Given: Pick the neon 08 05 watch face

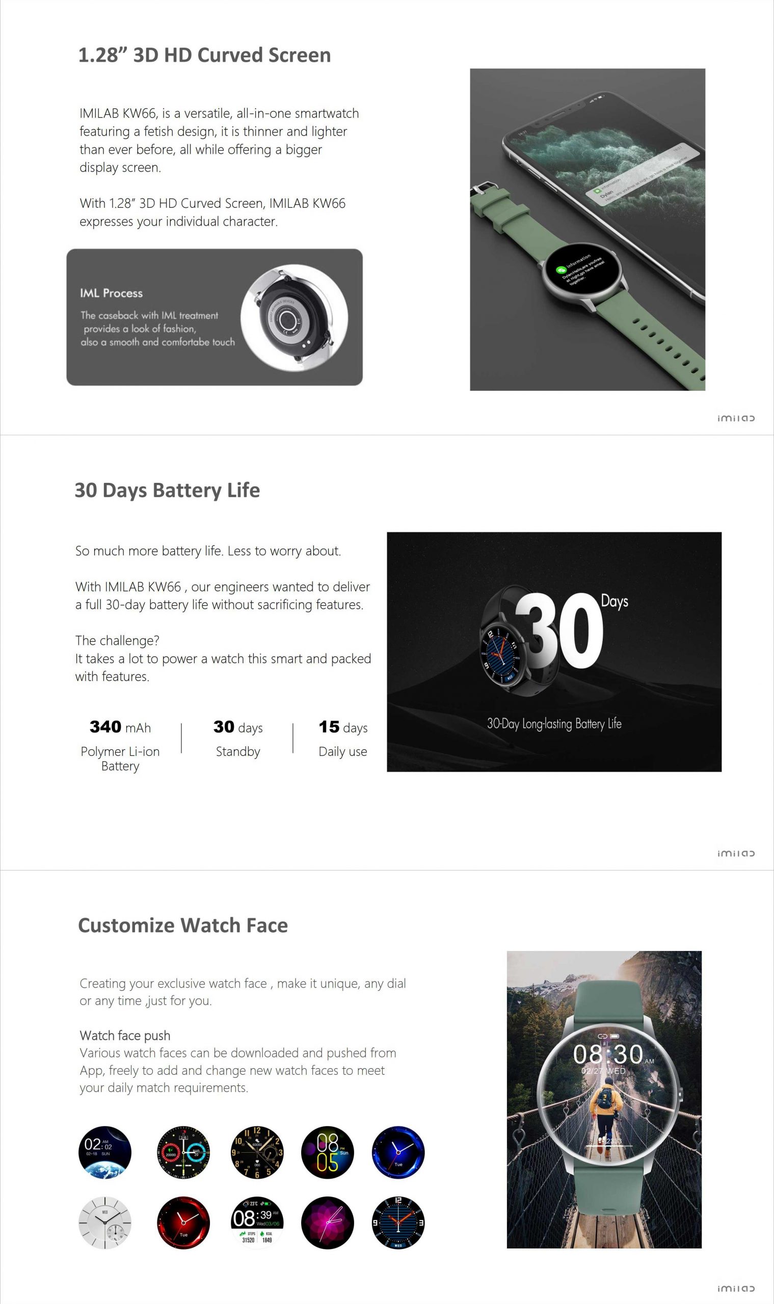Looking at the screenshot, I should tap(328, 1152).
